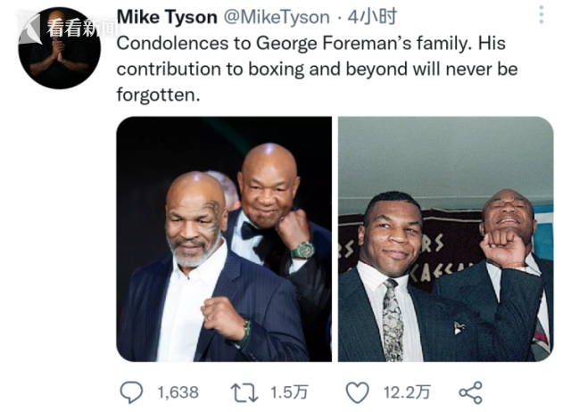This screenshot has height=412, width=571.
Task: Open the share icon menu
Action: pyautogui.click(x=469, y=391)
